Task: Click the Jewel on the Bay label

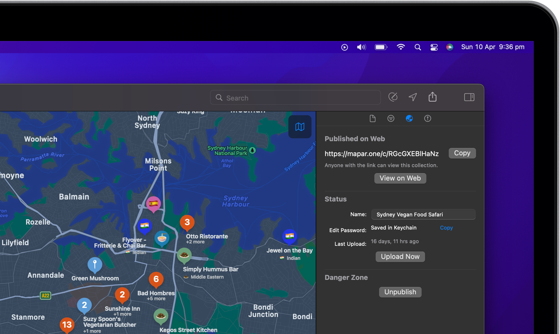Action: pos(290,250)
